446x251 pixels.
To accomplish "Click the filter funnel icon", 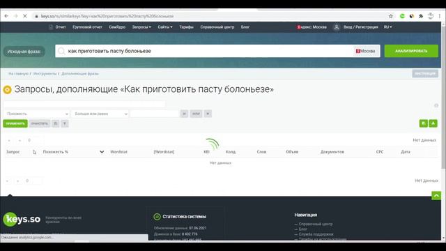I will coord(65,123).
